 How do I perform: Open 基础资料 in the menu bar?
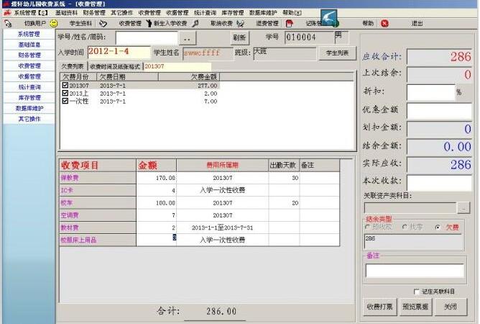(x=66, y=13)
